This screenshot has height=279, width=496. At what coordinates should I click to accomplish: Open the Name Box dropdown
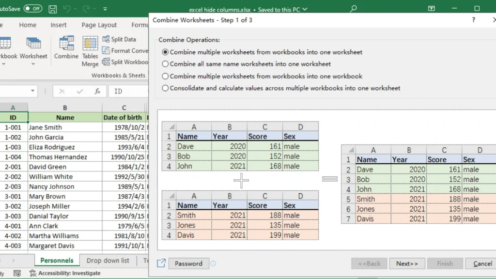pos(33,91)
